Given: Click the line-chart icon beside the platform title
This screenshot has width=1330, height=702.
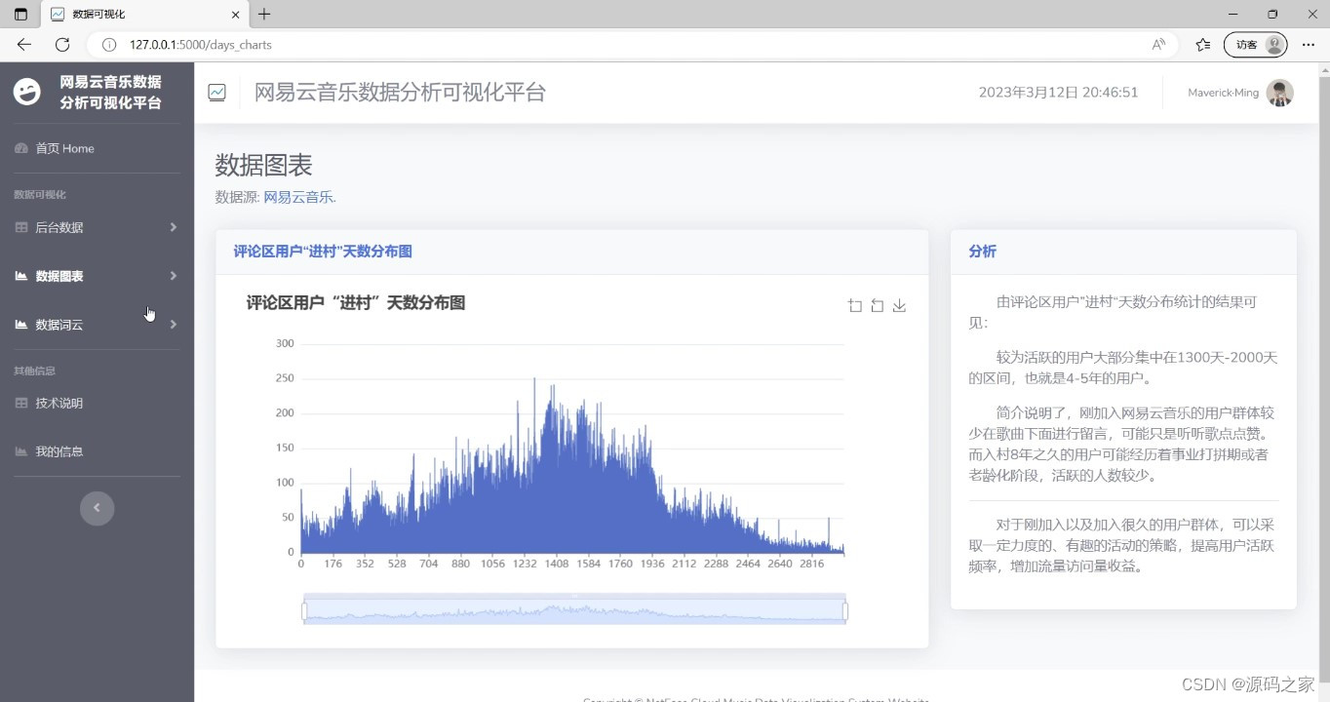Looking at the screenshot, I should 216,93.
